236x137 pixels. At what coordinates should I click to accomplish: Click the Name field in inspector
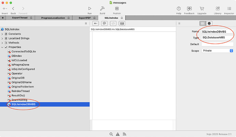[x=217, y=31]
